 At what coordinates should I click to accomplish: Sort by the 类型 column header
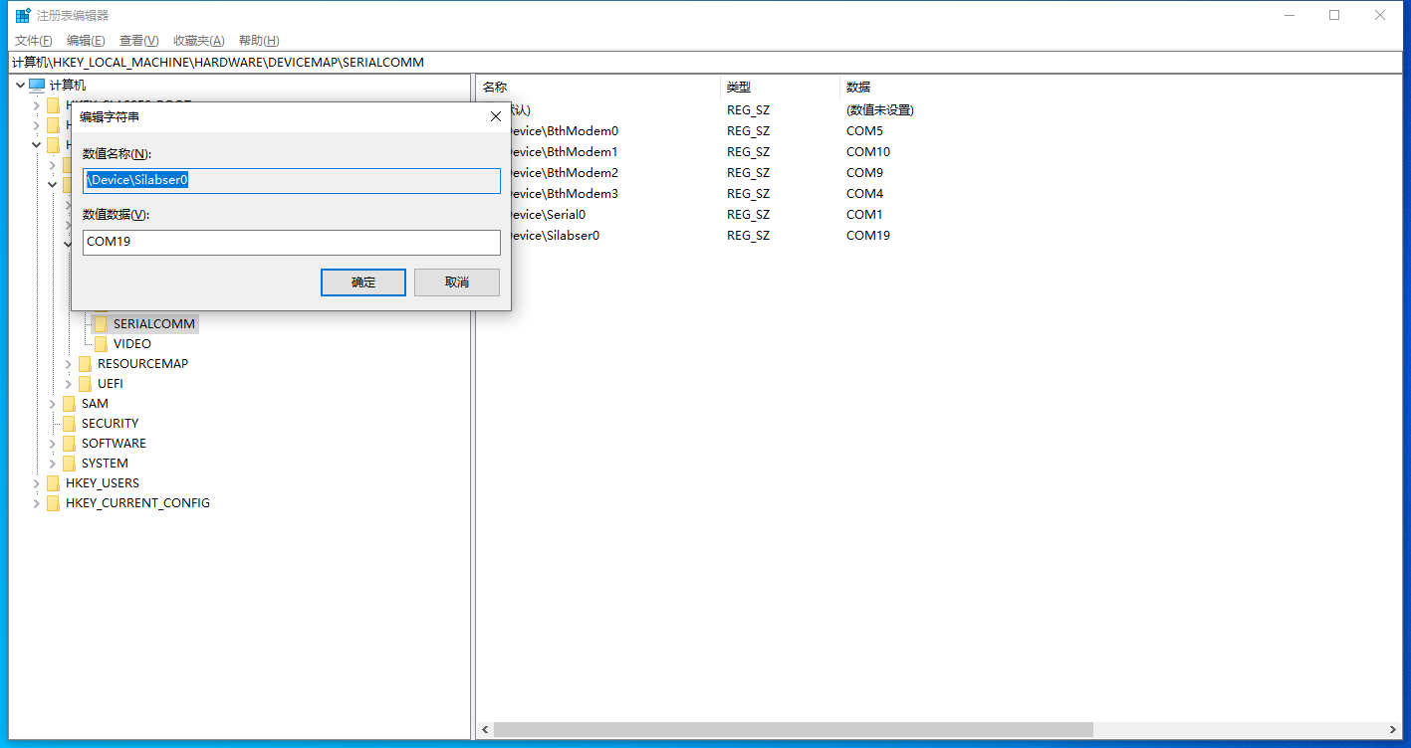click(780, 88)
